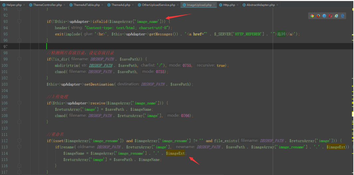Viewport: 354px width, 175px height.
Task: Click the receive method call on line 106
Action: click(x=98, y=103)
